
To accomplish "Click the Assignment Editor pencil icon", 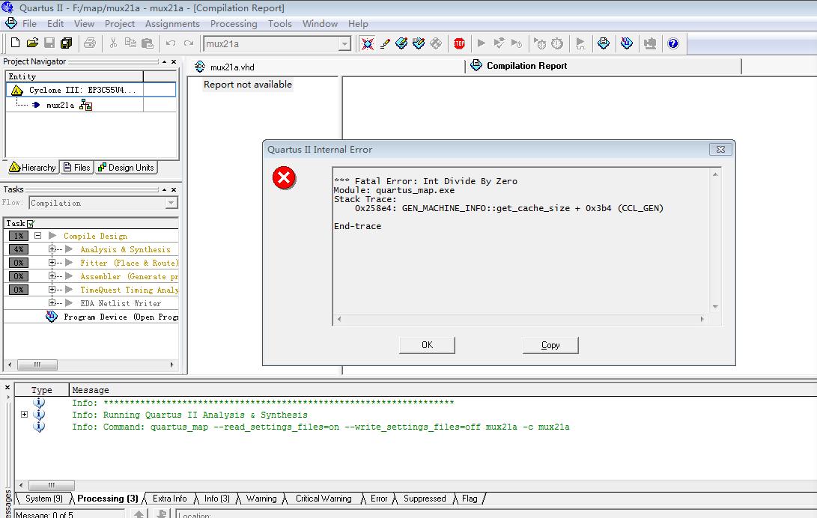I will click(x=385, y=43).
